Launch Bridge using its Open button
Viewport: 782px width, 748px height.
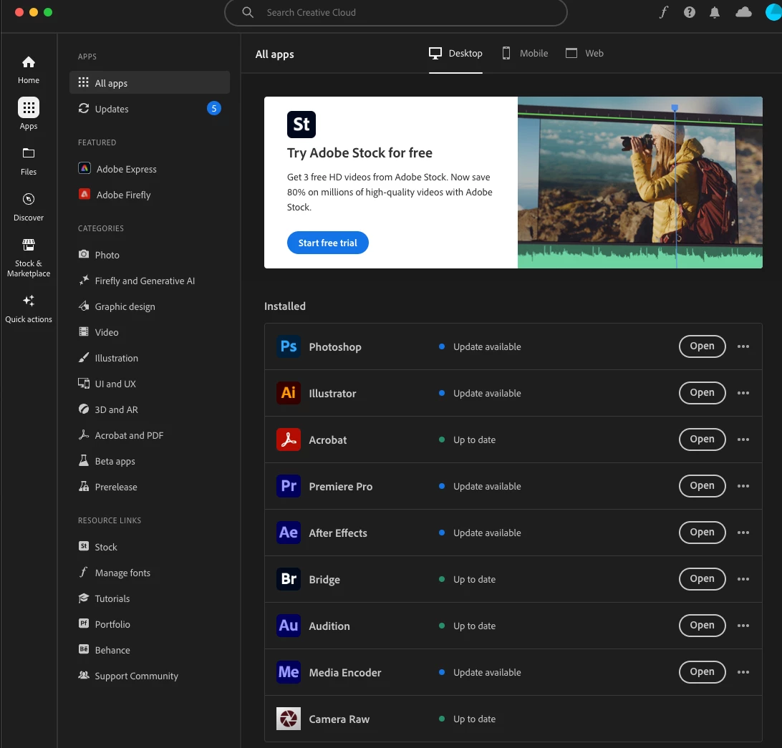point(702,579)
